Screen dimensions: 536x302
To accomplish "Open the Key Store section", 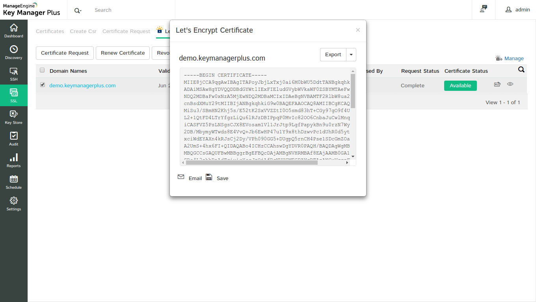I will 14,117.
